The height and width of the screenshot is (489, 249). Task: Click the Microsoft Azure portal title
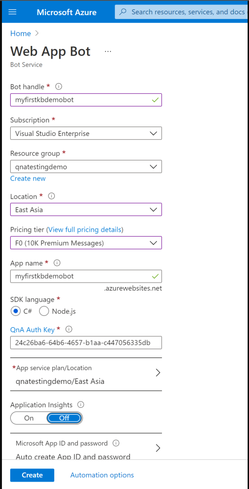pyautogui.click(x=67, y=12)
